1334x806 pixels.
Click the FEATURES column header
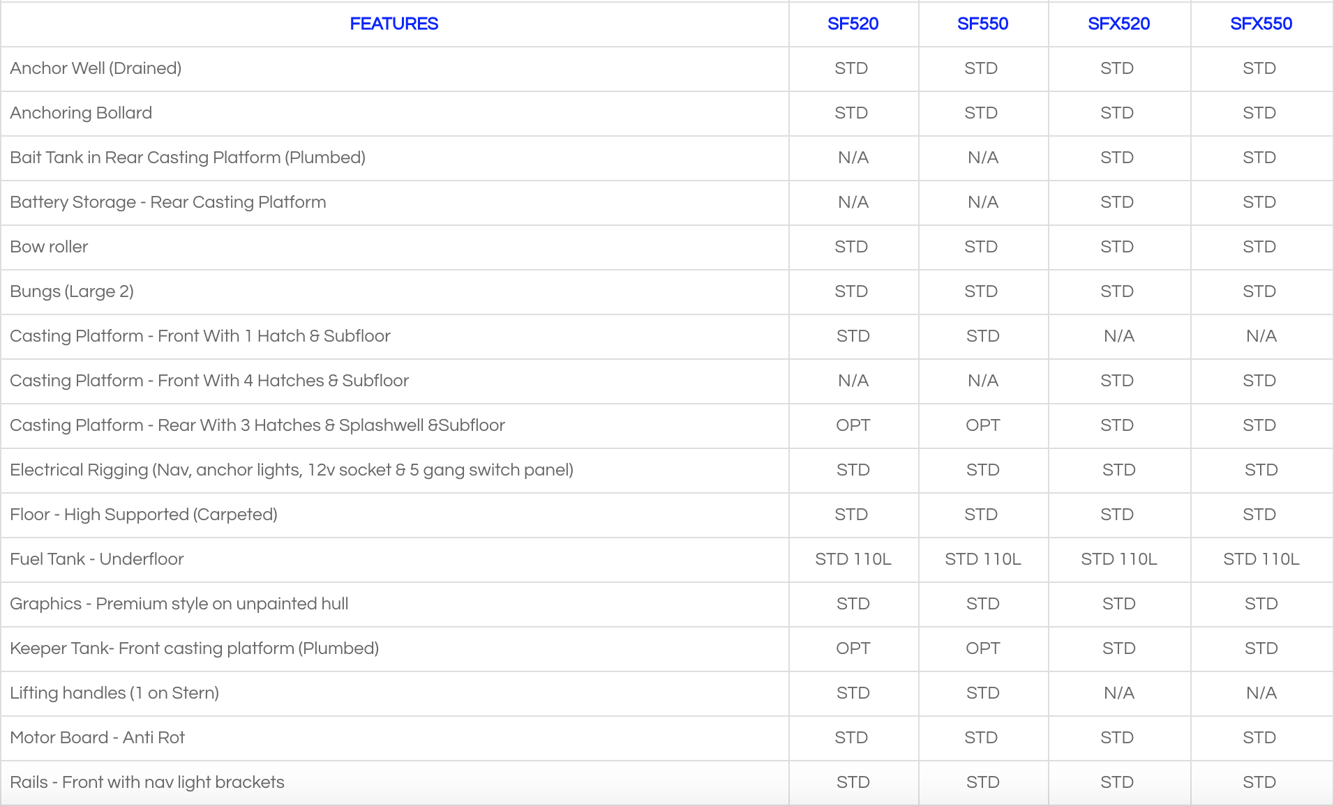pyautogui.click(x=394, y=24)
